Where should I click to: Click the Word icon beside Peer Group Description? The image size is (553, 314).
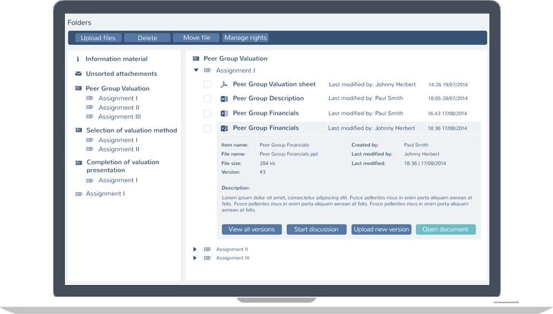(x=223, y=99)
